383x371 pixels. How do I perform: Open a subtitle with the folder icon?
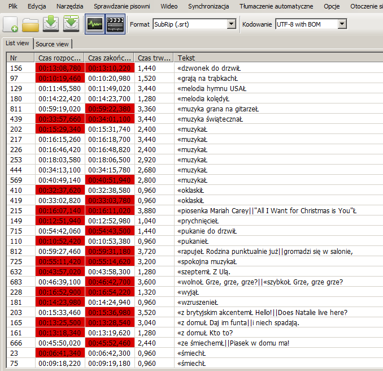pos(31,24)
